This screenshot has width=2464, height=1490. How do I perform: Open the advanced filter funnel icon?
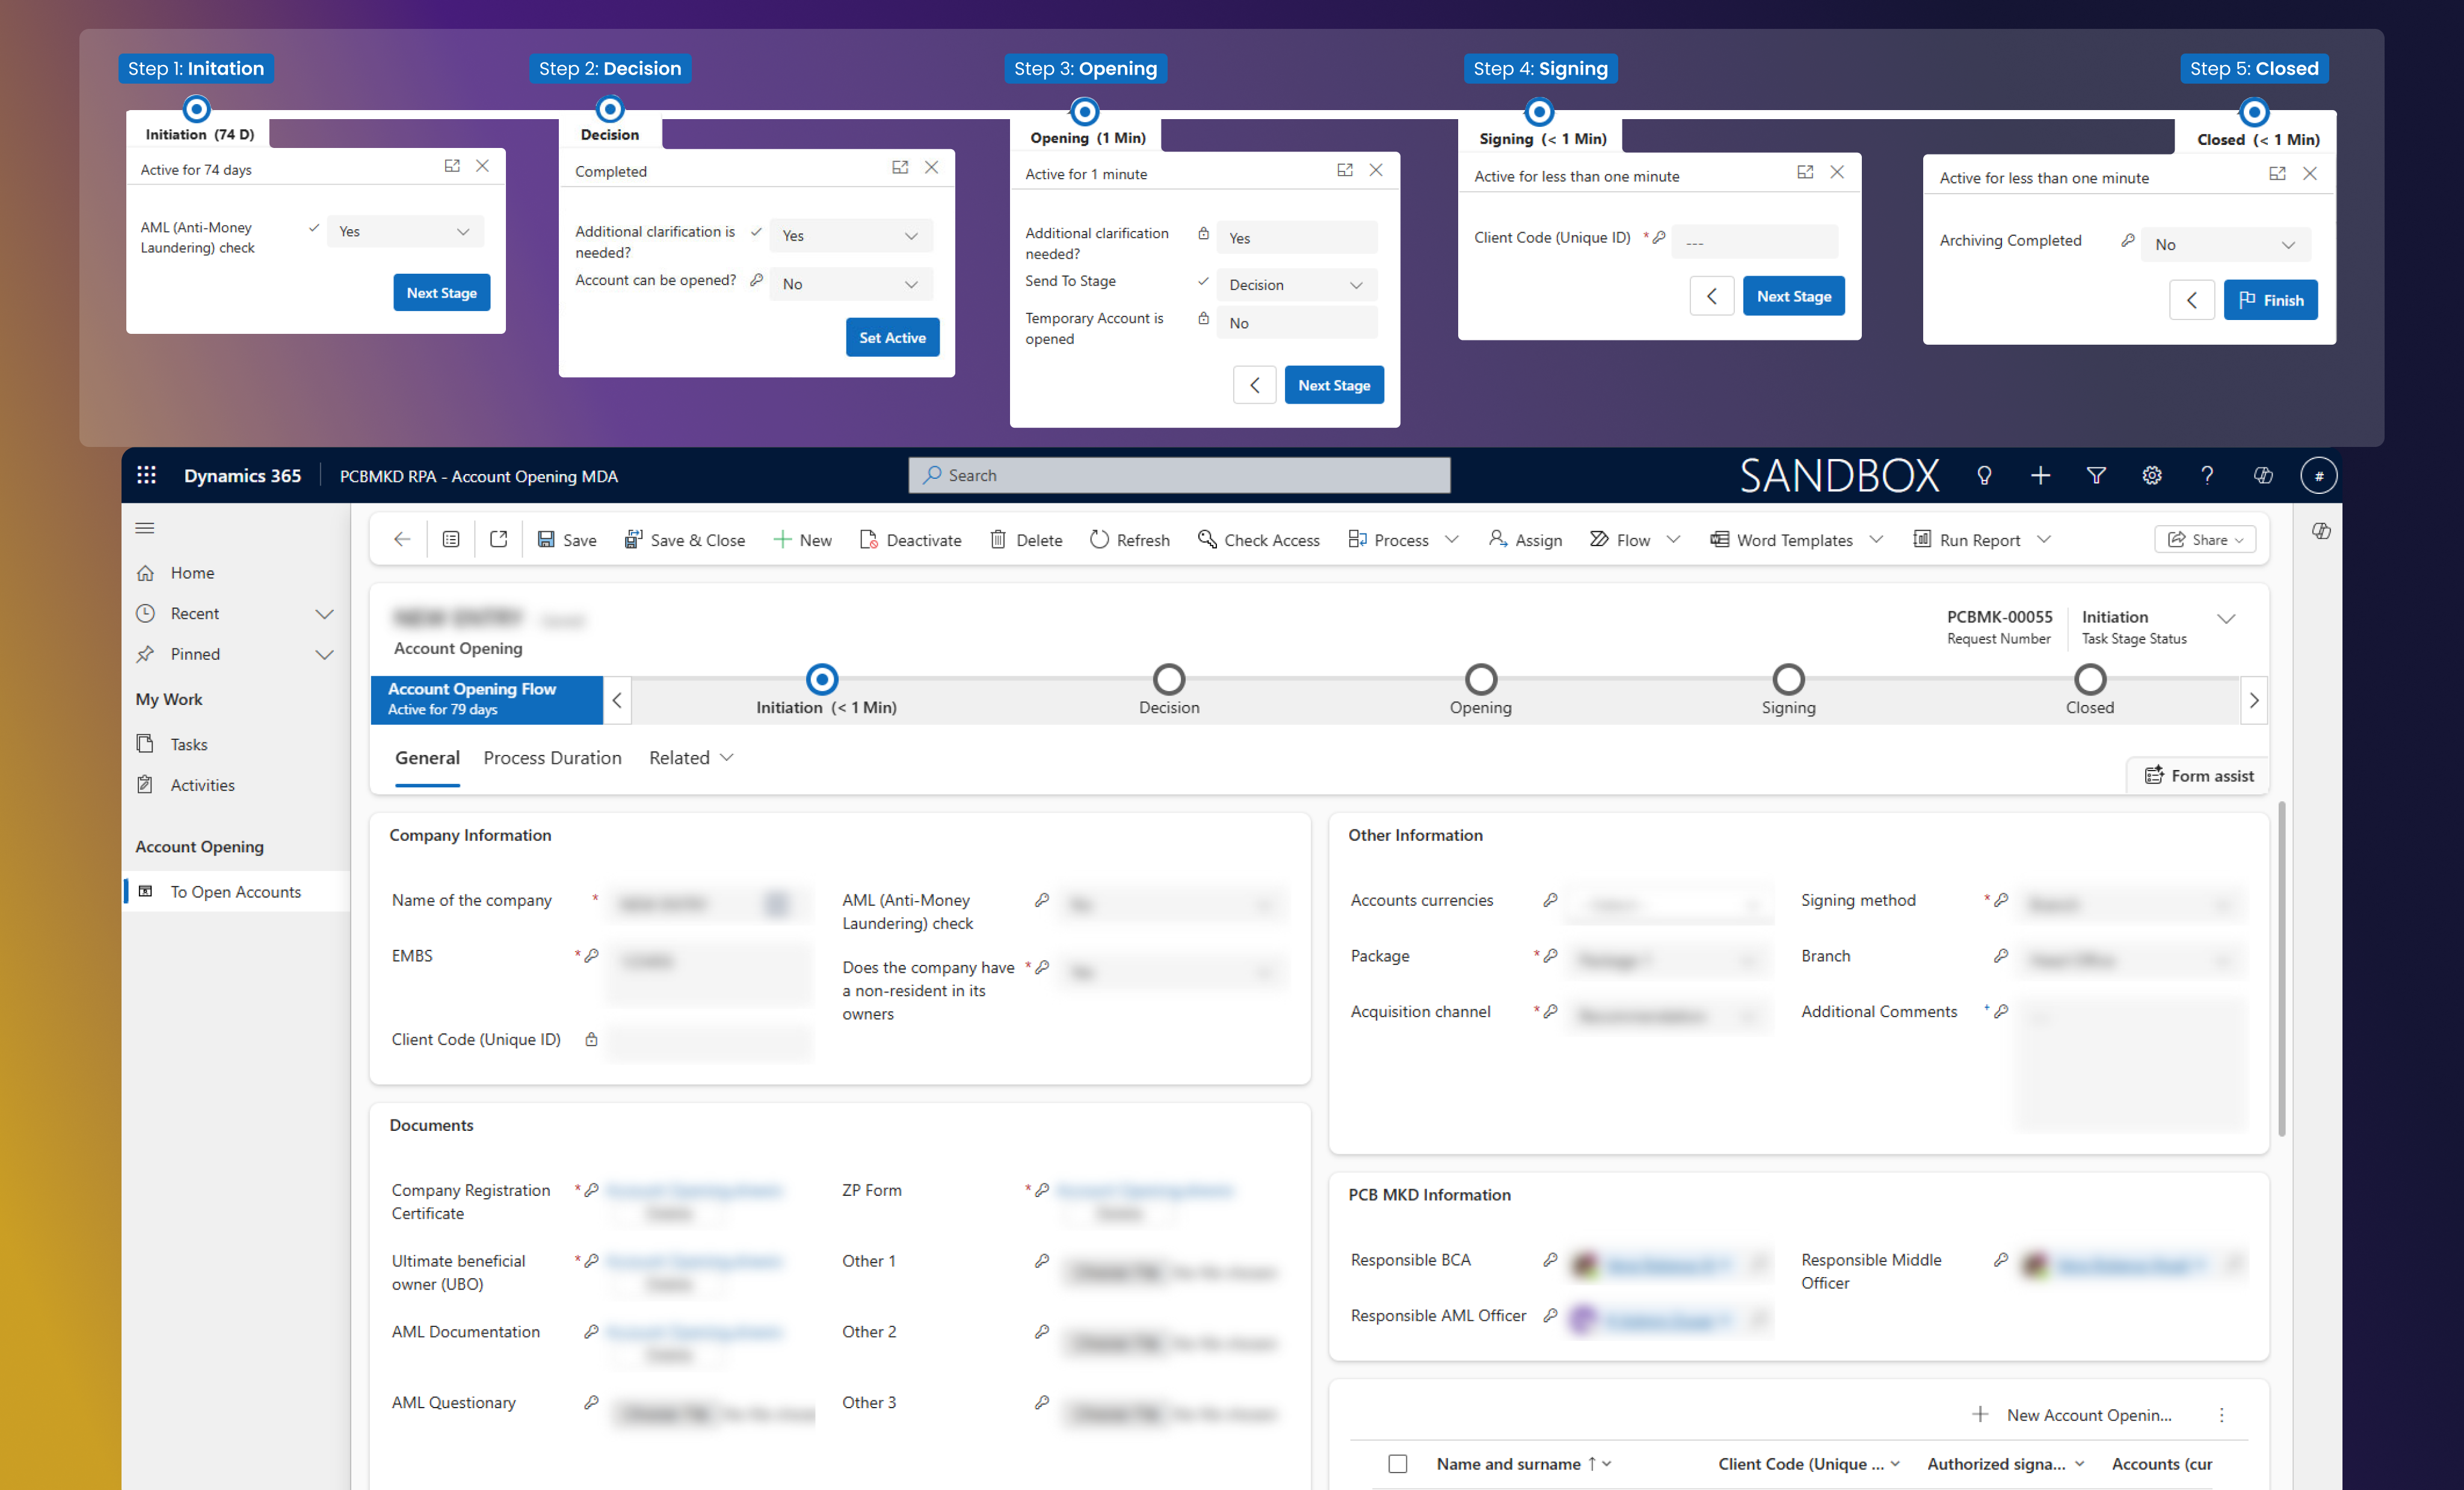pos(2096,475)
